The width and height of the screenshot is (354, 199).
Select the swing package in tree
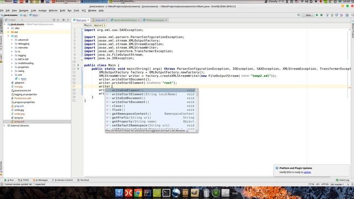pos(21,71)
